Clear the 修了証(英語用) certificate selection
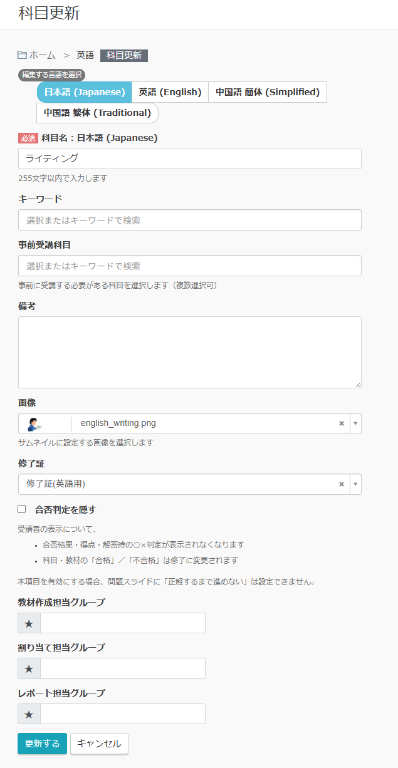Image resolution: width=398 pixels, height=768 pixels. pos(342,484)
